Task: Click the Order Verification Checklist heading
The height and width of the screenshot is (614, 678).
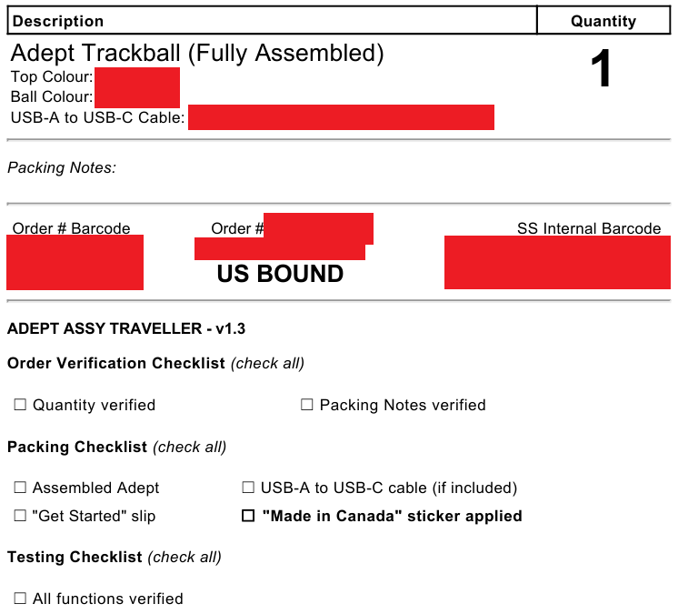Action: pos(115,363)
